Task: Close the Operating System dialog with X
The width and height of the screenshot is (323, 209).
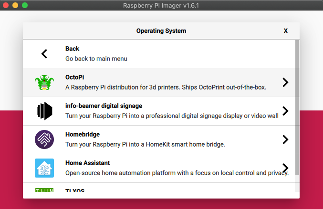Action: 286,30
